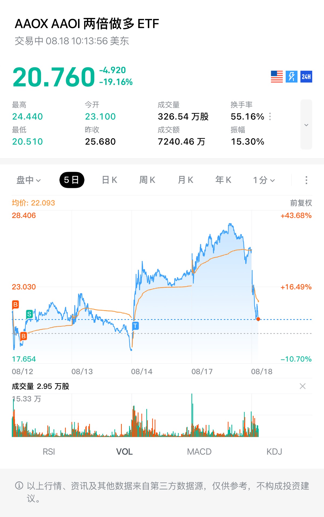
Task: Select the KDJ indicator
Action: [274, 452]
